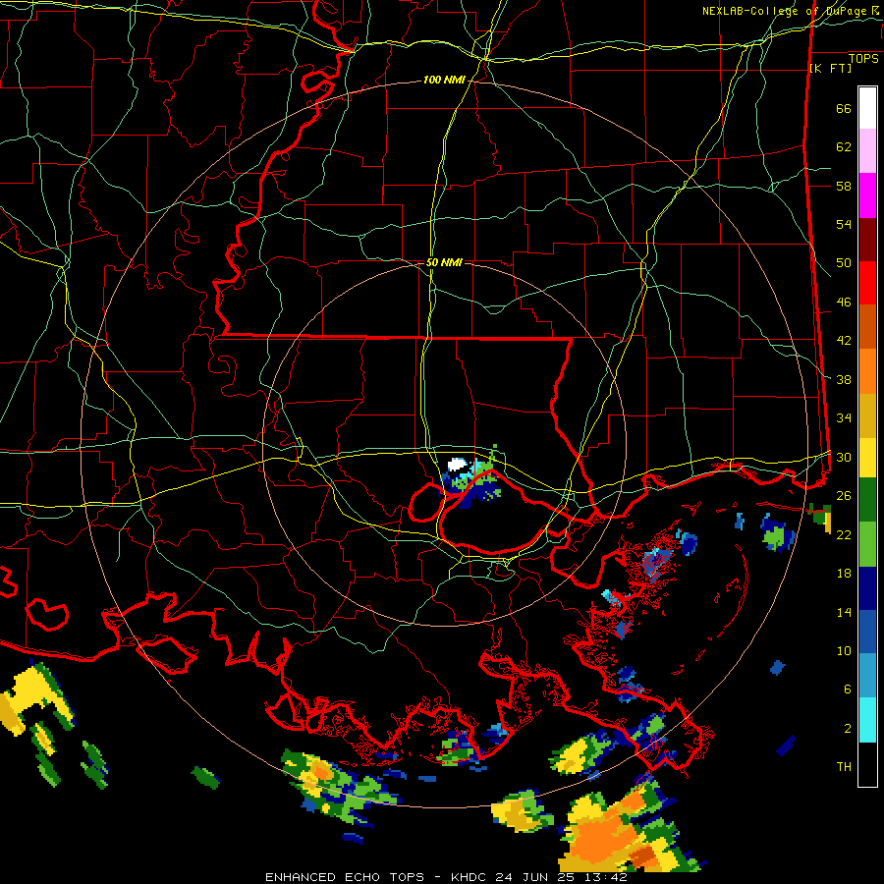
Task: Select the navy blue legend swatch
Action: 867,588
